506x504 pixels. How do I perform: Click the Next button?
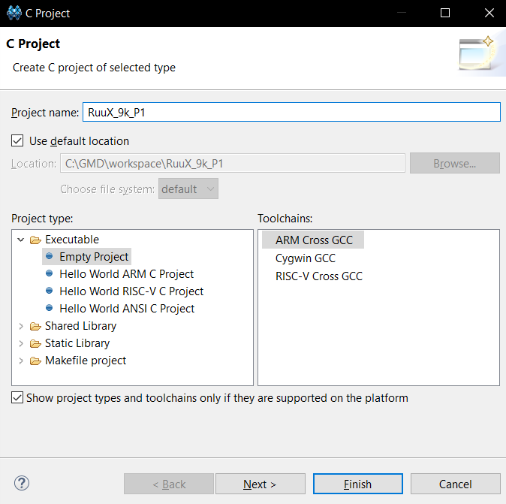[x=260, y=484]
